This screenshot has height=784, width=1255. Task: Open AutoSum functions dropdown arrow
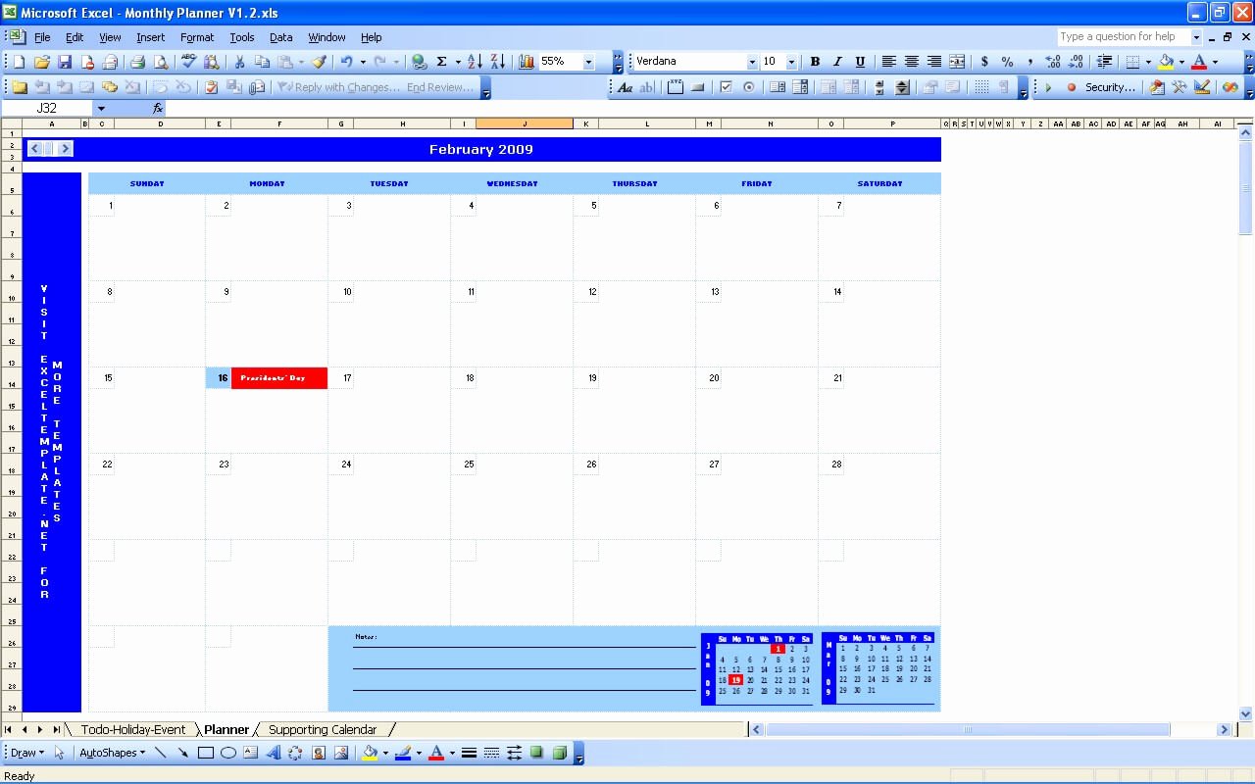click(457, 62)
